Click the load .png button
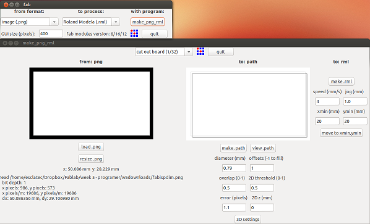Screen dimensions: 370x224 tap(91, 147)
